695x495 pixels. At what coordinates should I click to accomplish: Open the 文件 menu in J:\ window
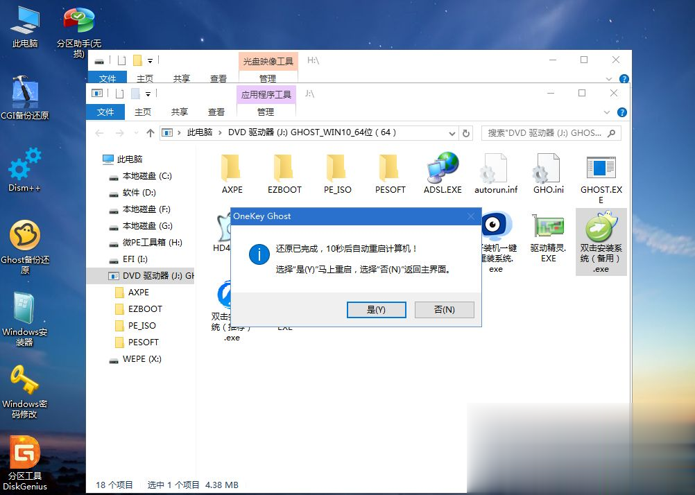coord(105,112)
